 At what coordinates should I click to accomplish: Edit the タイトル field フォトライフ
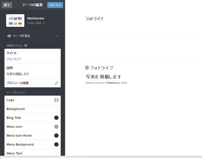tap(33, 59)
